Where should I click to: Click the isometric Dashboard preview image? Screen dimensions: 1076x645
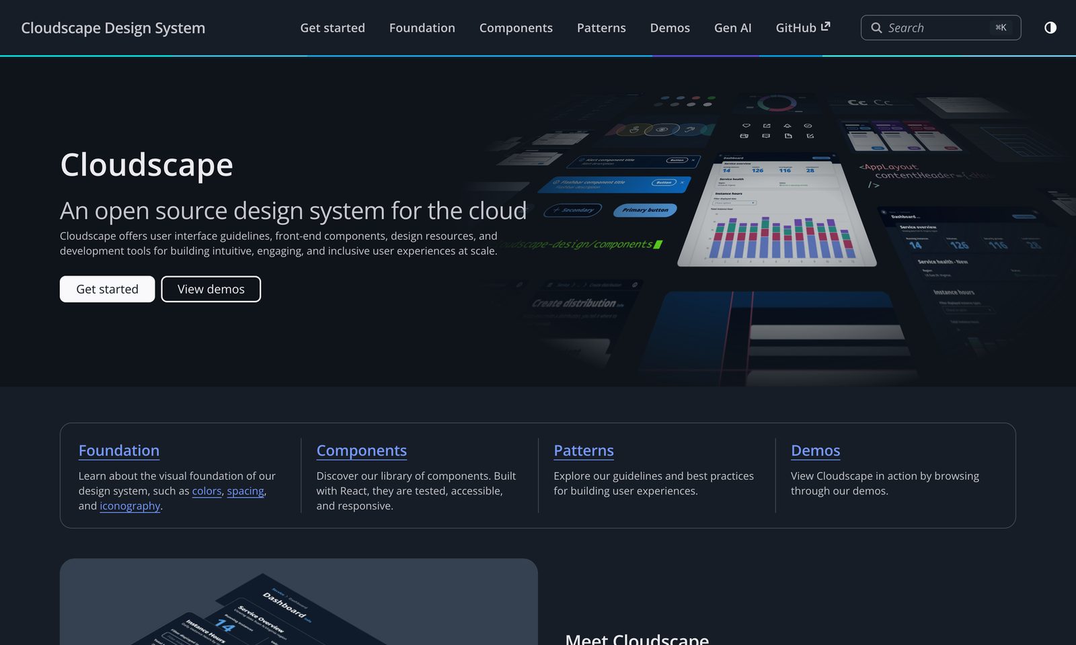[299, 601]
